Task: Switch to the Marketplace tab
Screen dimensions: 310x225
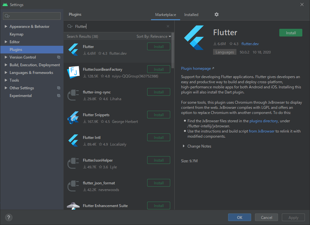Action: coord(165,15)
